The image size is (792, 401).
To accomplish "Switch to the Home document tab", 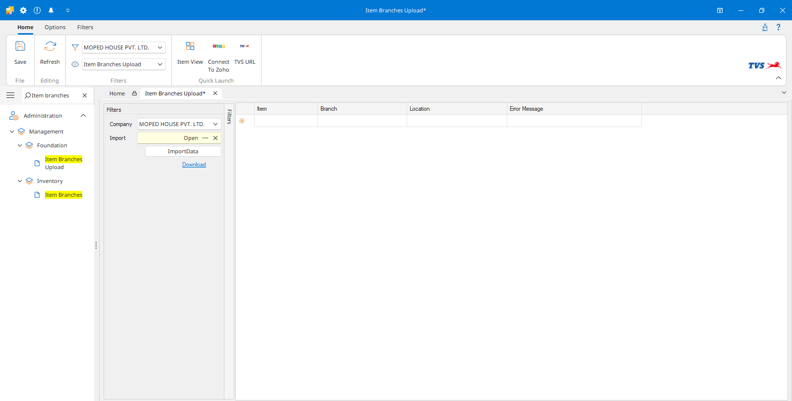I will [x=117, y=93].
